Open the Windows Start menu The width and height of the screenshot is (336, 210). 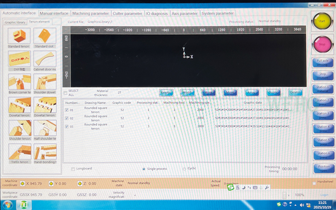7,205
